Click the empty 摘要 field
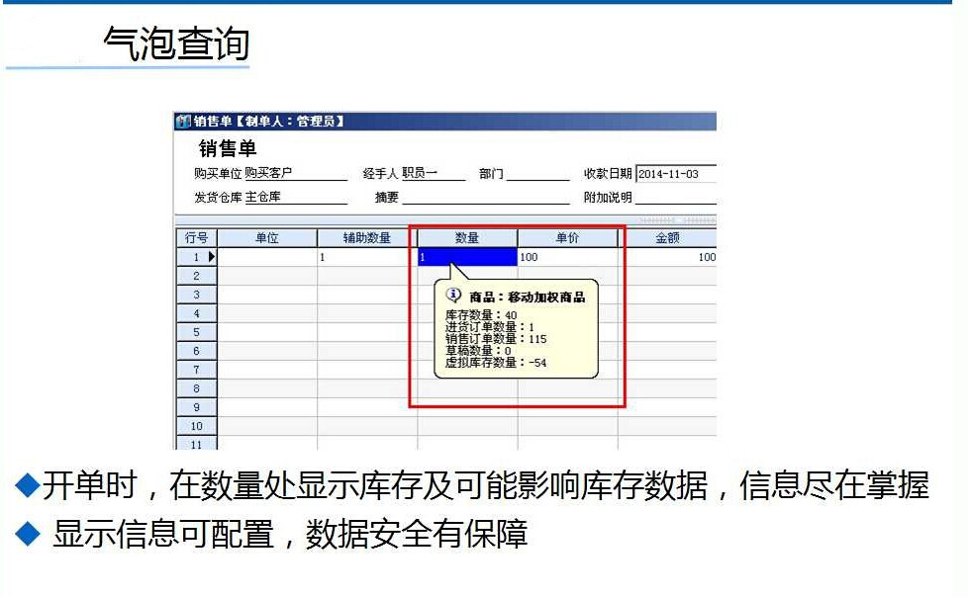 pyautogui.click(x=485, y=198)
